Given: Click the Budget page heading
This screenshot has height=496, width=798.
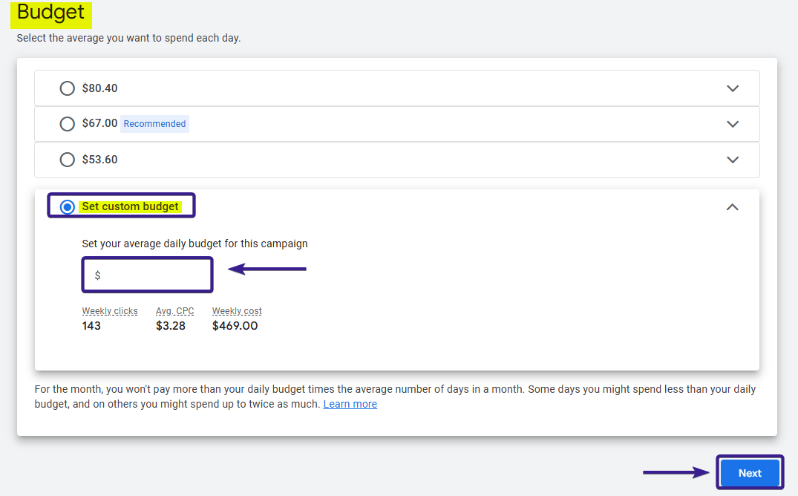Looking at the screenshot, I should coord(50,13).
